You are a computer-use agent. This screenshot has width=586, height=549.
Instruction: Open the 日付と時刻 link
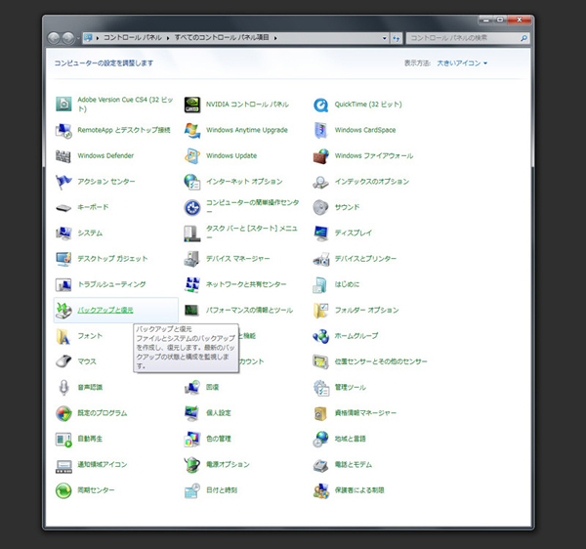click(222, 490)
